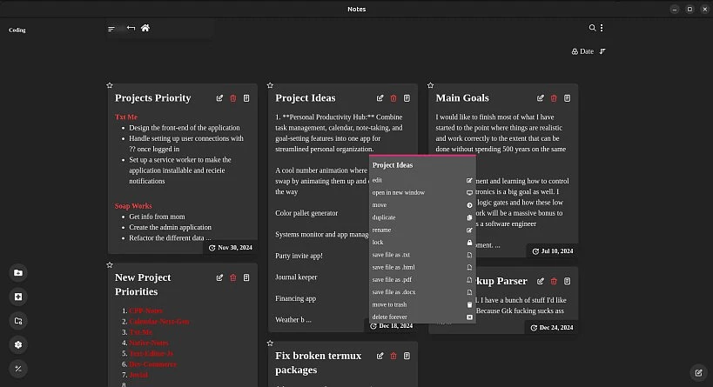713x387 pixels.
Task: Choose 'move to trash' menu entry
Action: [422, 304]
